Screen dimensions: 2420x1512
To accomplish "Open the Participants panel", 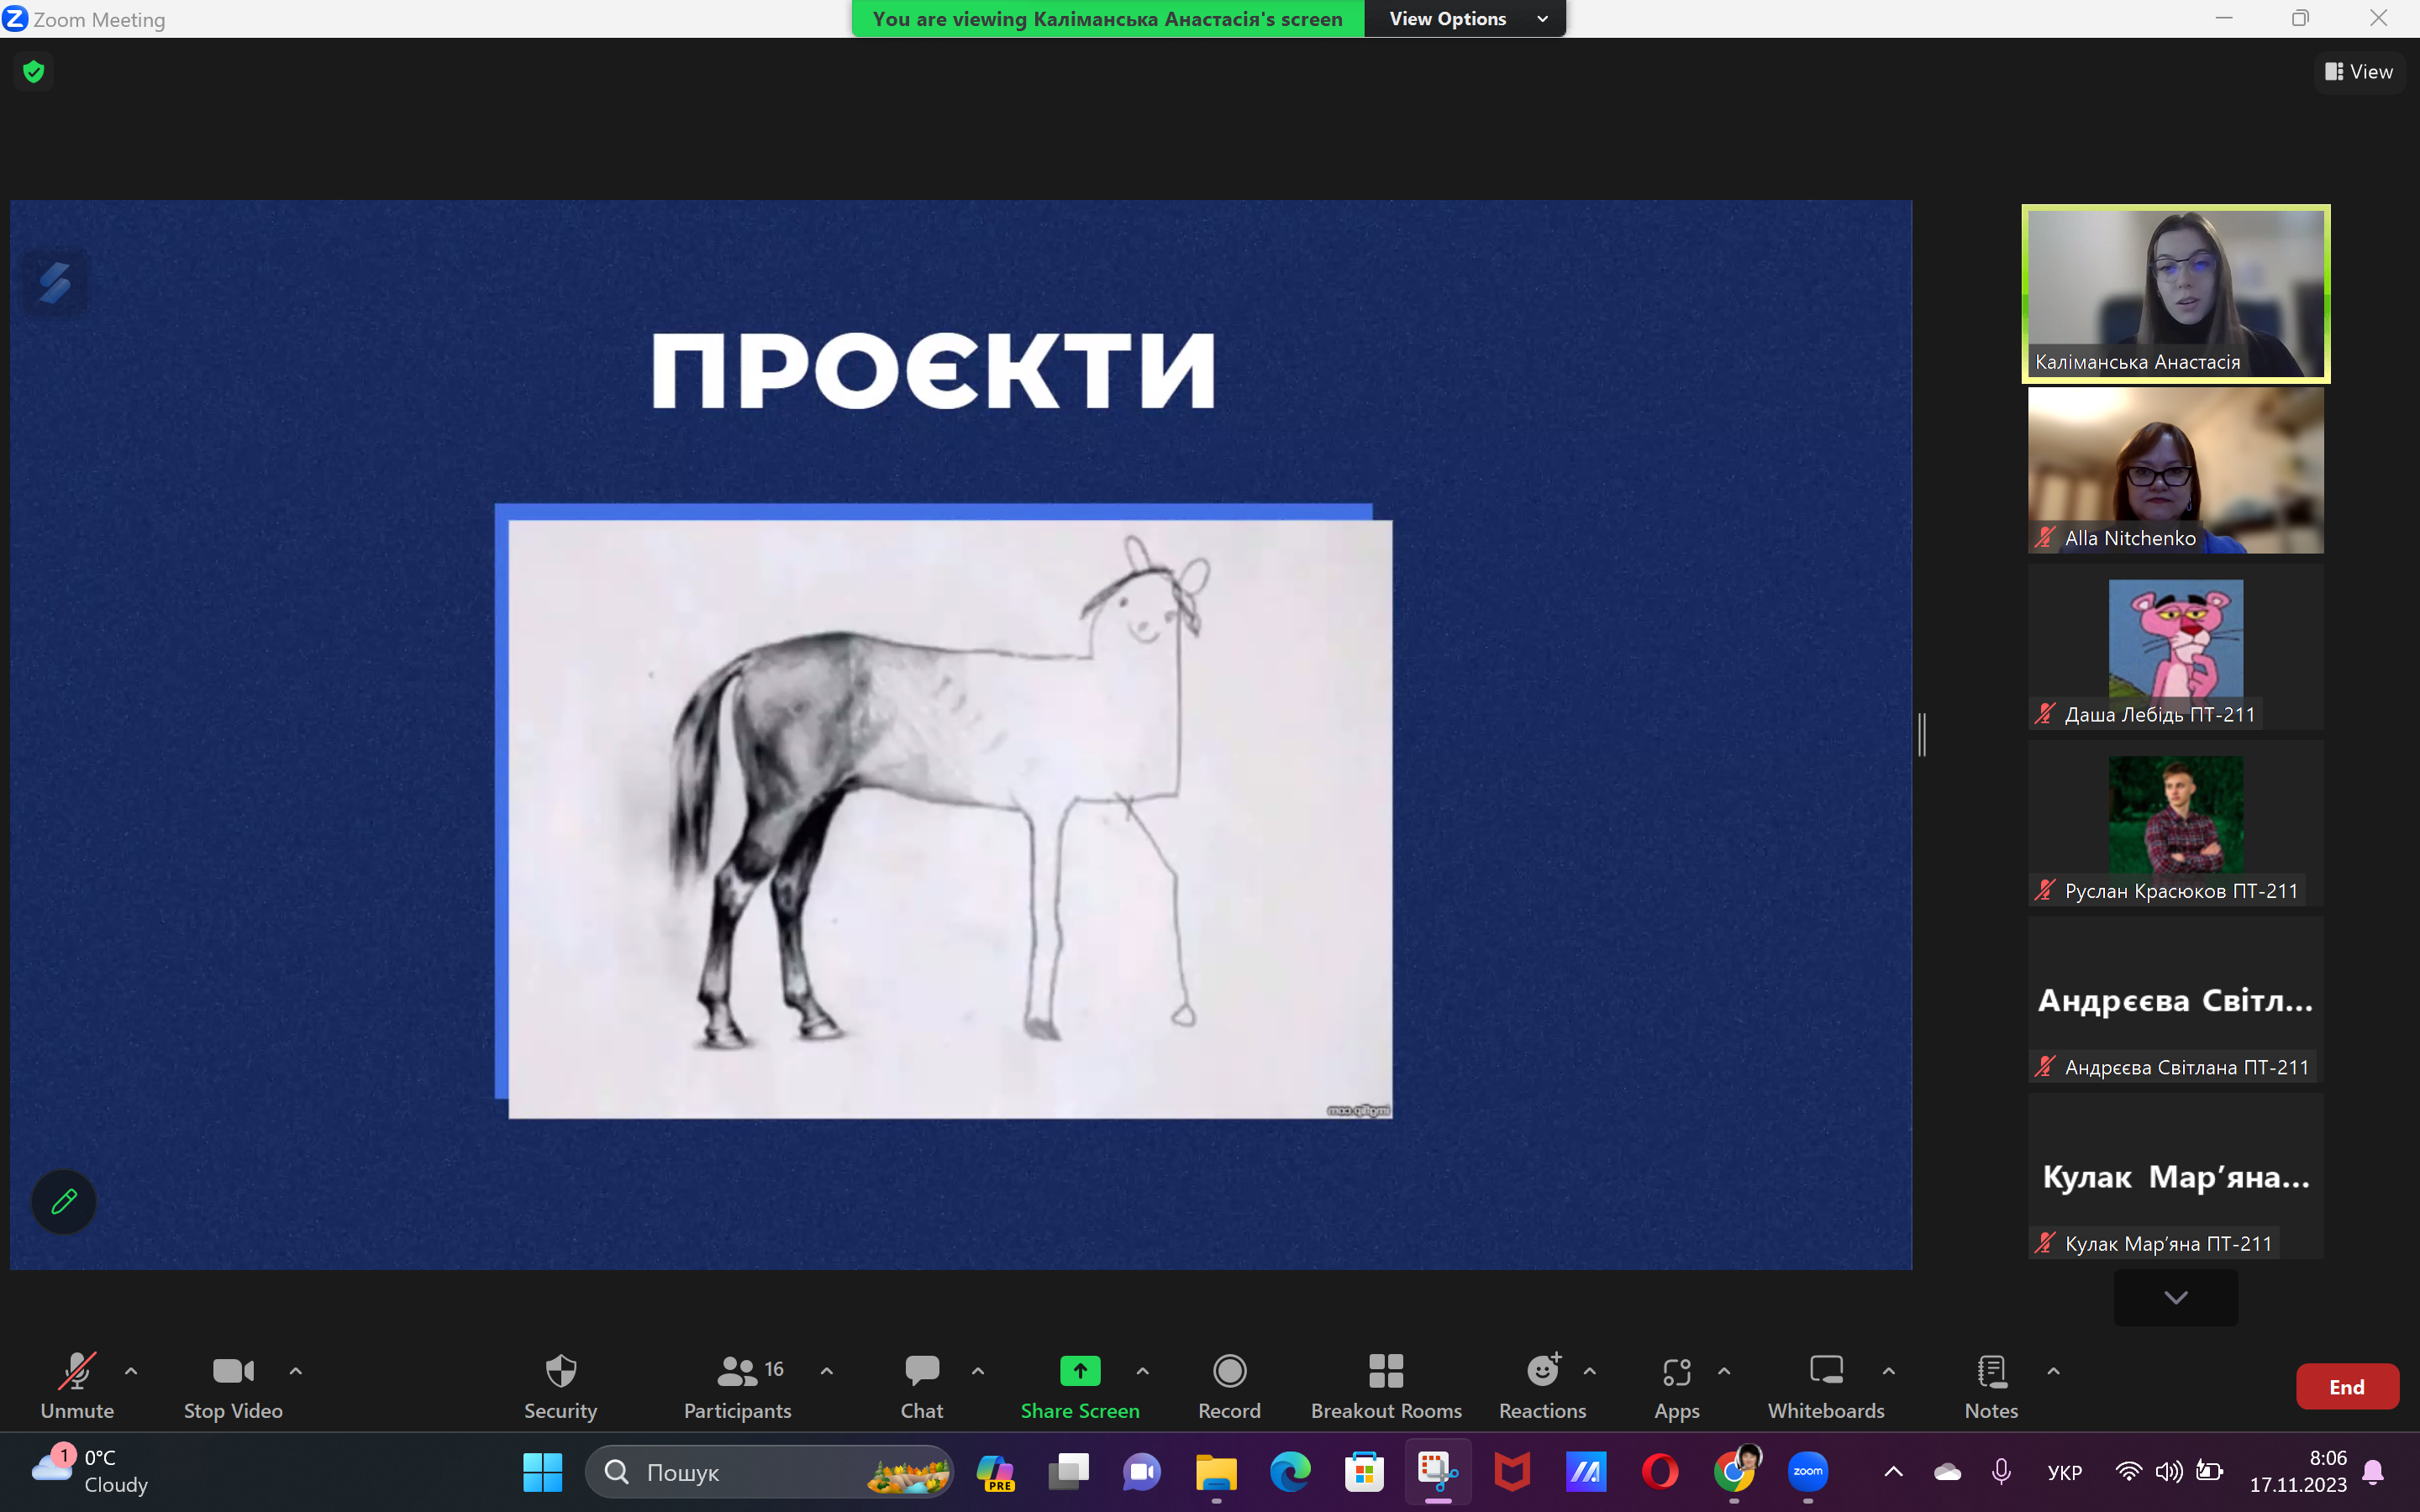I will pyautogui.click(x=738, y=1385).
